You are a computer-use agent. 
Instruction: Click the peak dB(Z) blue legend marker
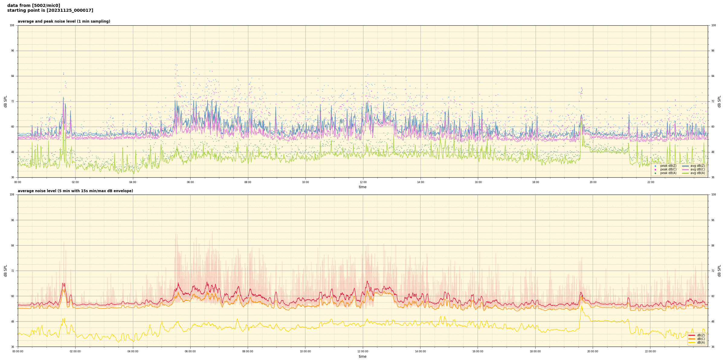pyautogui.click(x=655, y=166)
